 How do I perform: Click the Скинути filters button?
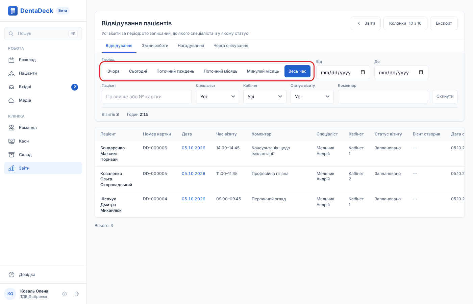coord(445,97)
